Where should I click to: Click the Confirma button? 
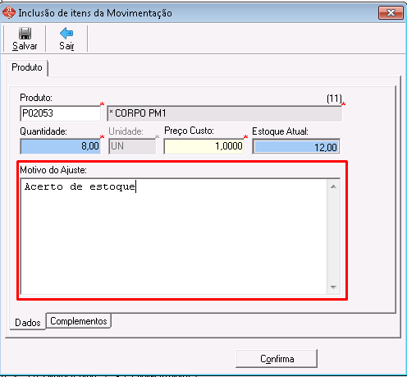(277, 358)
